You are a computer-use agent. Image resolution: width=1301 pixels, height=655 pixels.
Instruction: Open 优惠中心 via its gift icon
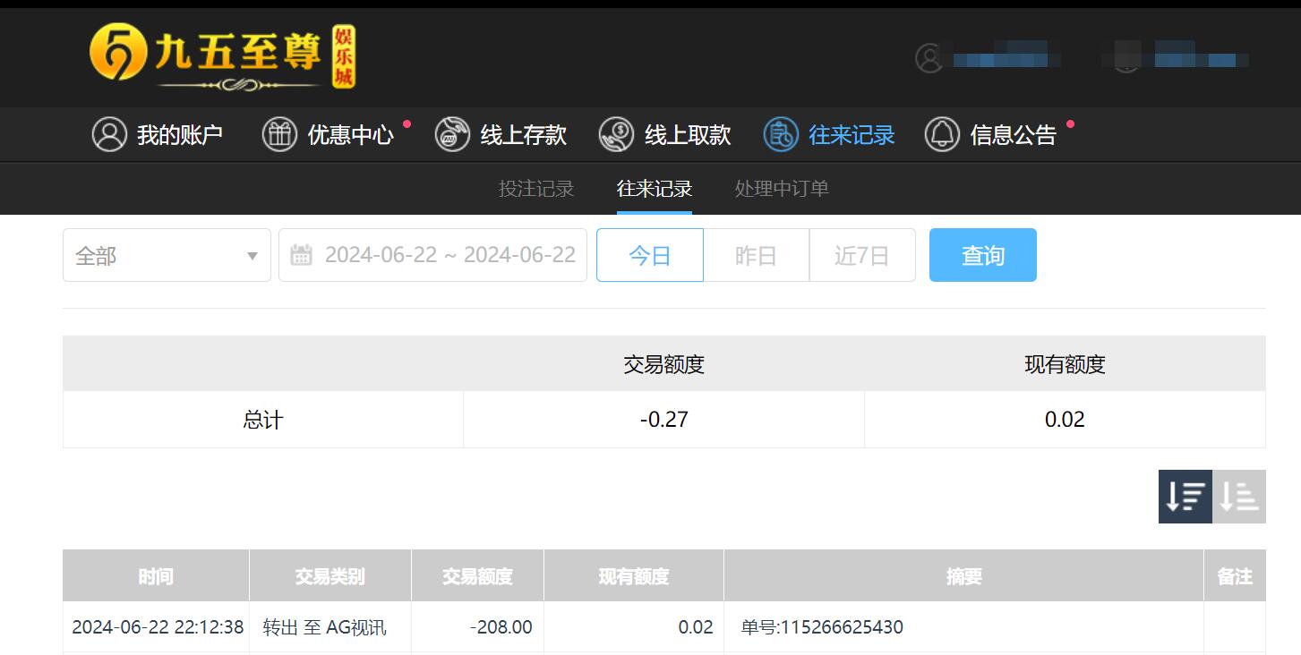pos(278,134)
